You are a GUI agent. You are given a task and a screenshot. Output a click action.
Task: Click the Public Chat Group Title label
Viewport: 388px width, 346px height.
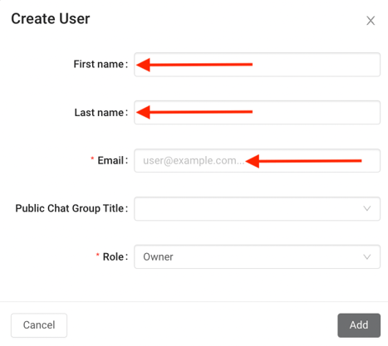pyautogui.click(x=71, y=208)
